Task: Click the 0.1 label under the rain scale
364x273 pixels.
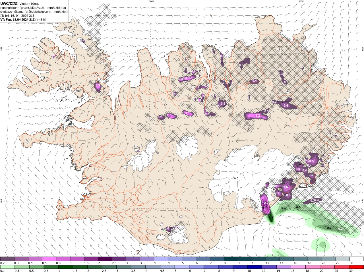Action: coord(2,271)
